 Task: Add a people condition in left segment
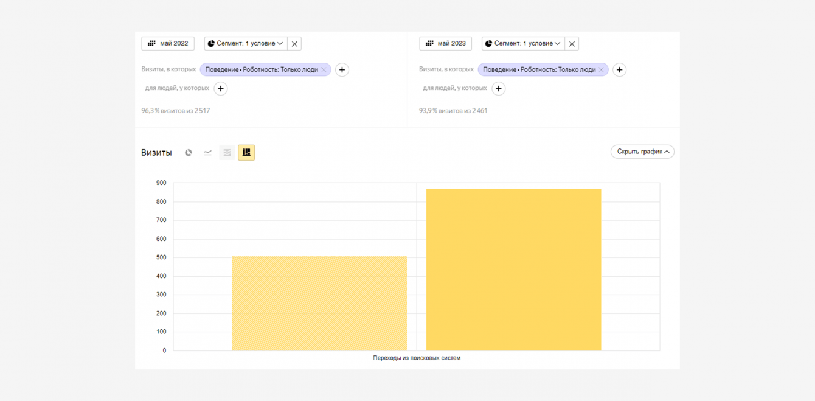coord(221,89)
